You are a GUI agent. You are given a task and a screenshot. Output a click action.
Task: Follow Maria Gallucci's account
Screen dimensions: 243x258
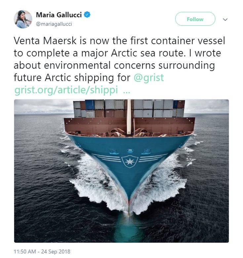[x=195, y=19]
